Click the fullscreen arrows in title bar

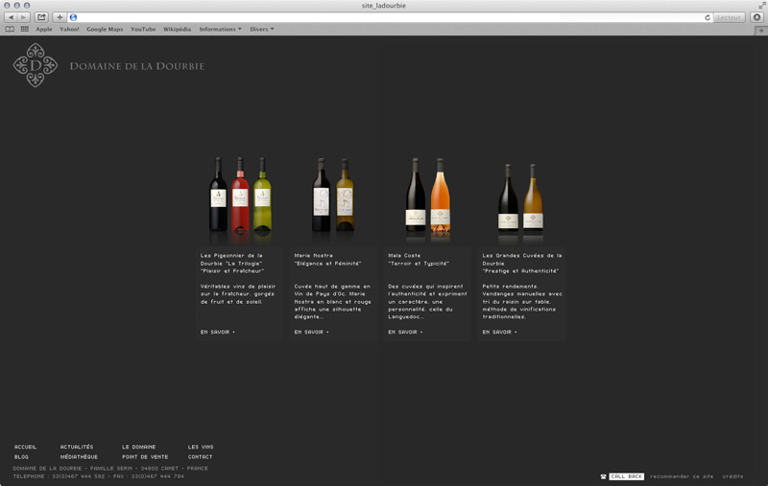(x=761, y=5)
